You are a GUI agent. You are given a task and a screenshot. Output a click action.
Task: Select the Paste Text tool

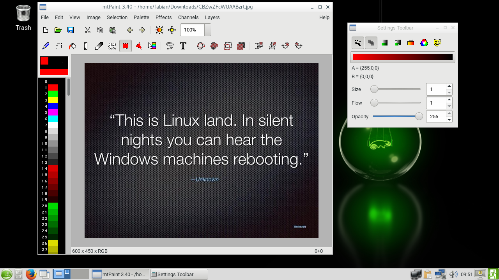click(183, 46)
